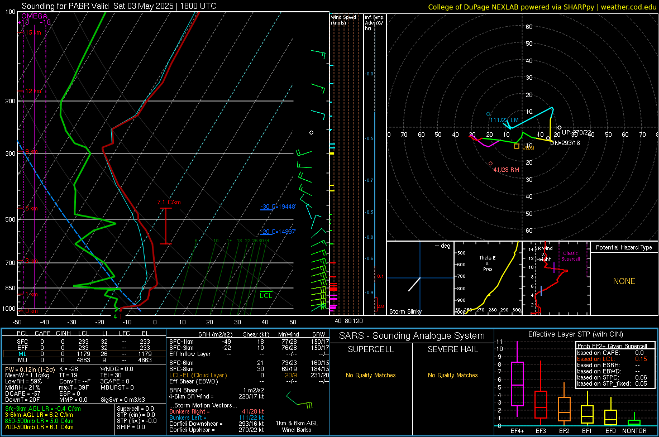Select the 850-500mb LR = 5.0 C/km line
The width and height of the screenshot is (659, 437).
[x=39, y=421]
